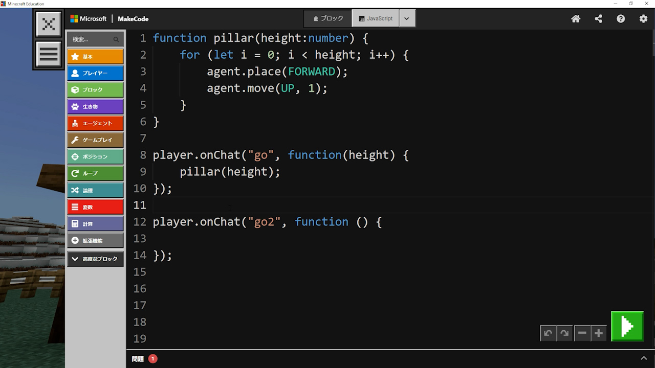Zoom out with the minus button

coord(582,333)
